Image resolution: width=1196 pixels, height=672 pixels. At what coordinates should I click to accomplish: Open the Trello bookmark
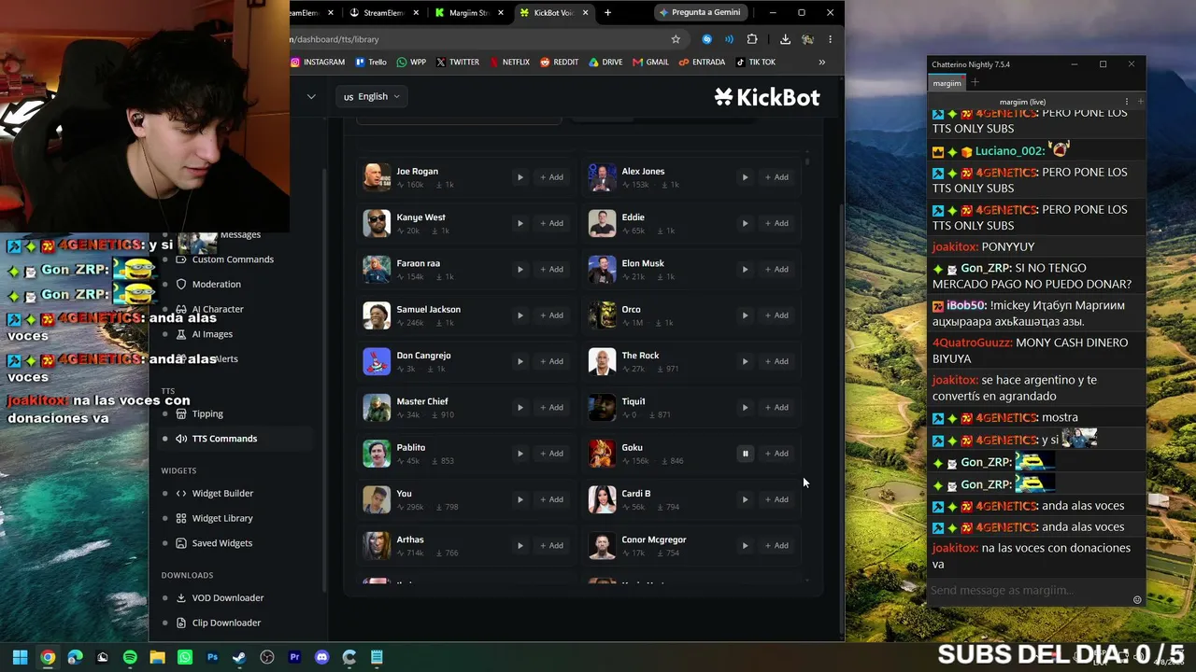coord(371,63)
